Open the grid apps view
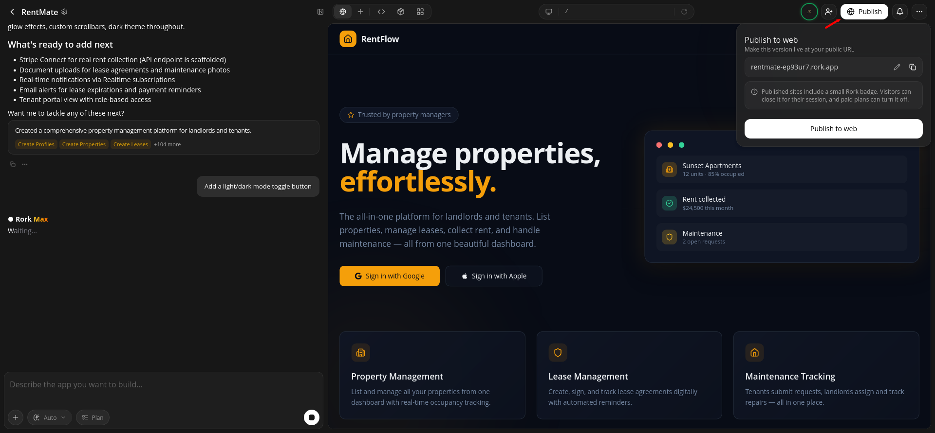 (420, 12)
